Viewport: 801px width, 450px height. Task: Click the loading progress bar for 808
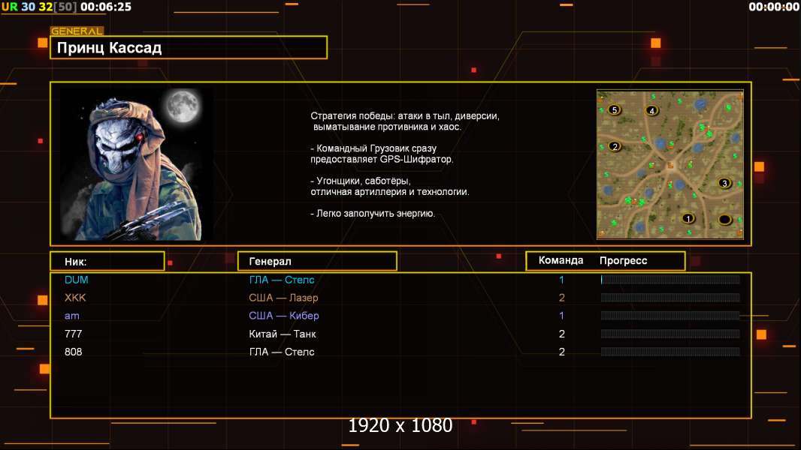(x=670, y=352)
